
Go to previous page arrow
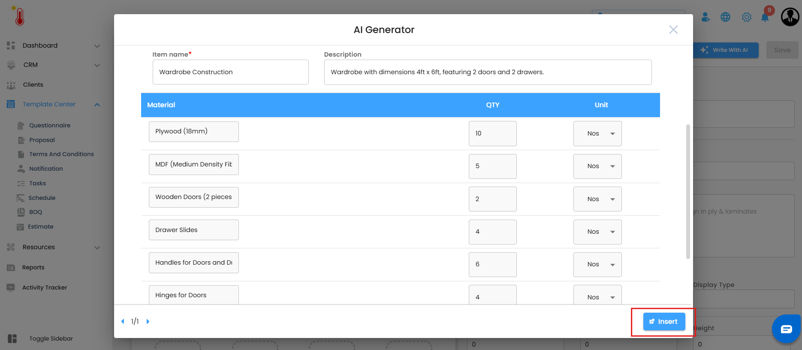point(123,321)
